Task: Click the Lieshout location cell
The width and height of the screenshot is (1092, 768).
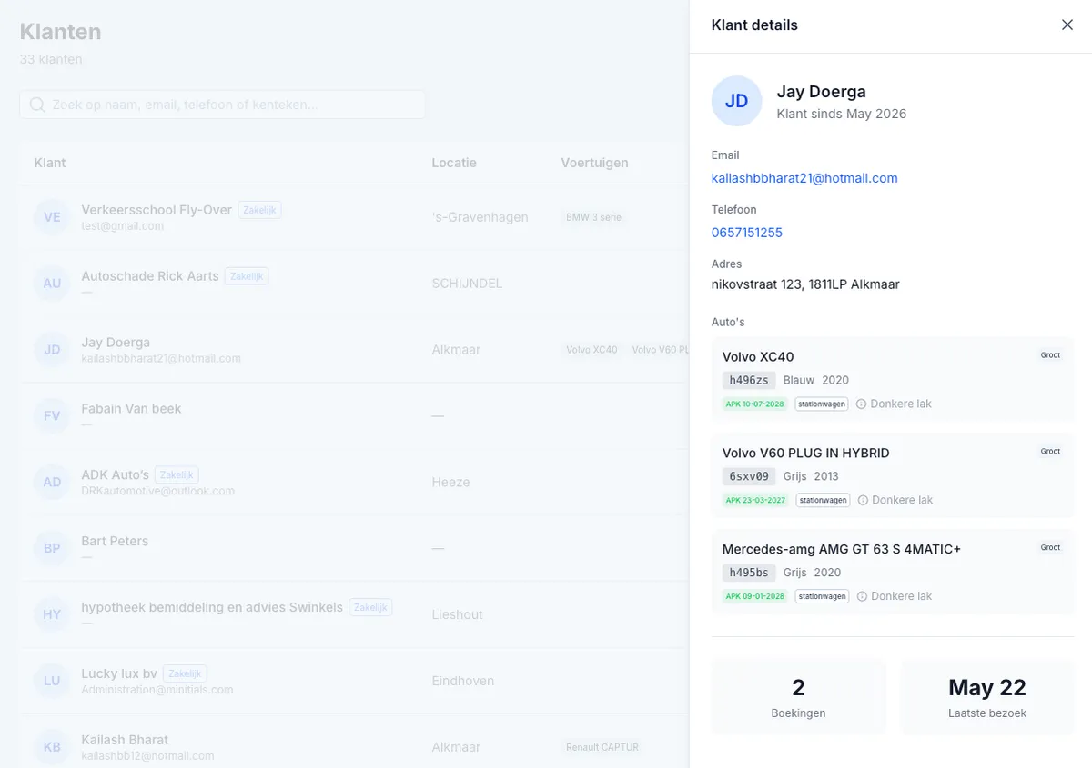Action: [457, 614]
